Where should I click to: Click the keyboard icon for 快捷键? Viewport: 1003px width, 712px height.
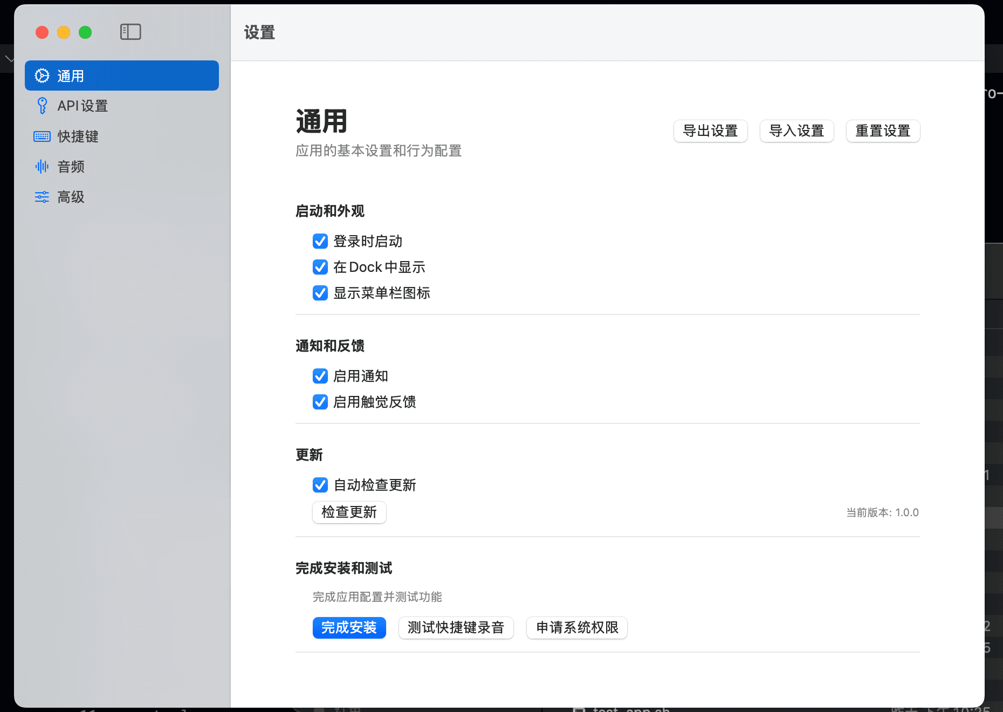coord(42,136)
